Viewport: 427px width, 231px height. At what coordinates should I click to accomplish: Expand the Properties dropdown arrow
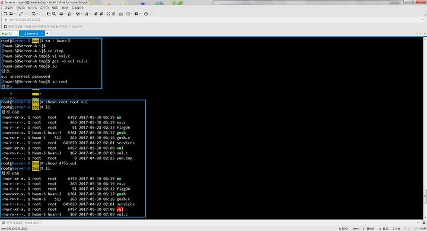pos(37,14)
